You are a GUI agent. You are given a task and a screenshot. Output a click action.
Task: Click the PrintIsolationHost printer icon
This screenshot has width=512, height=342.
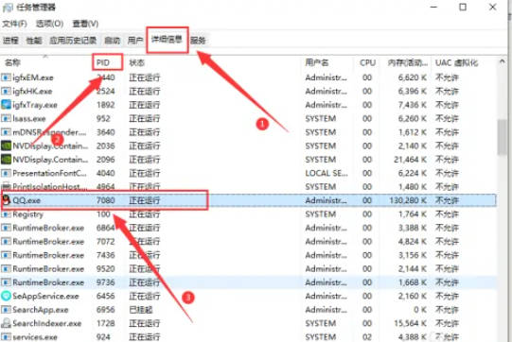[x=6, y=186]
